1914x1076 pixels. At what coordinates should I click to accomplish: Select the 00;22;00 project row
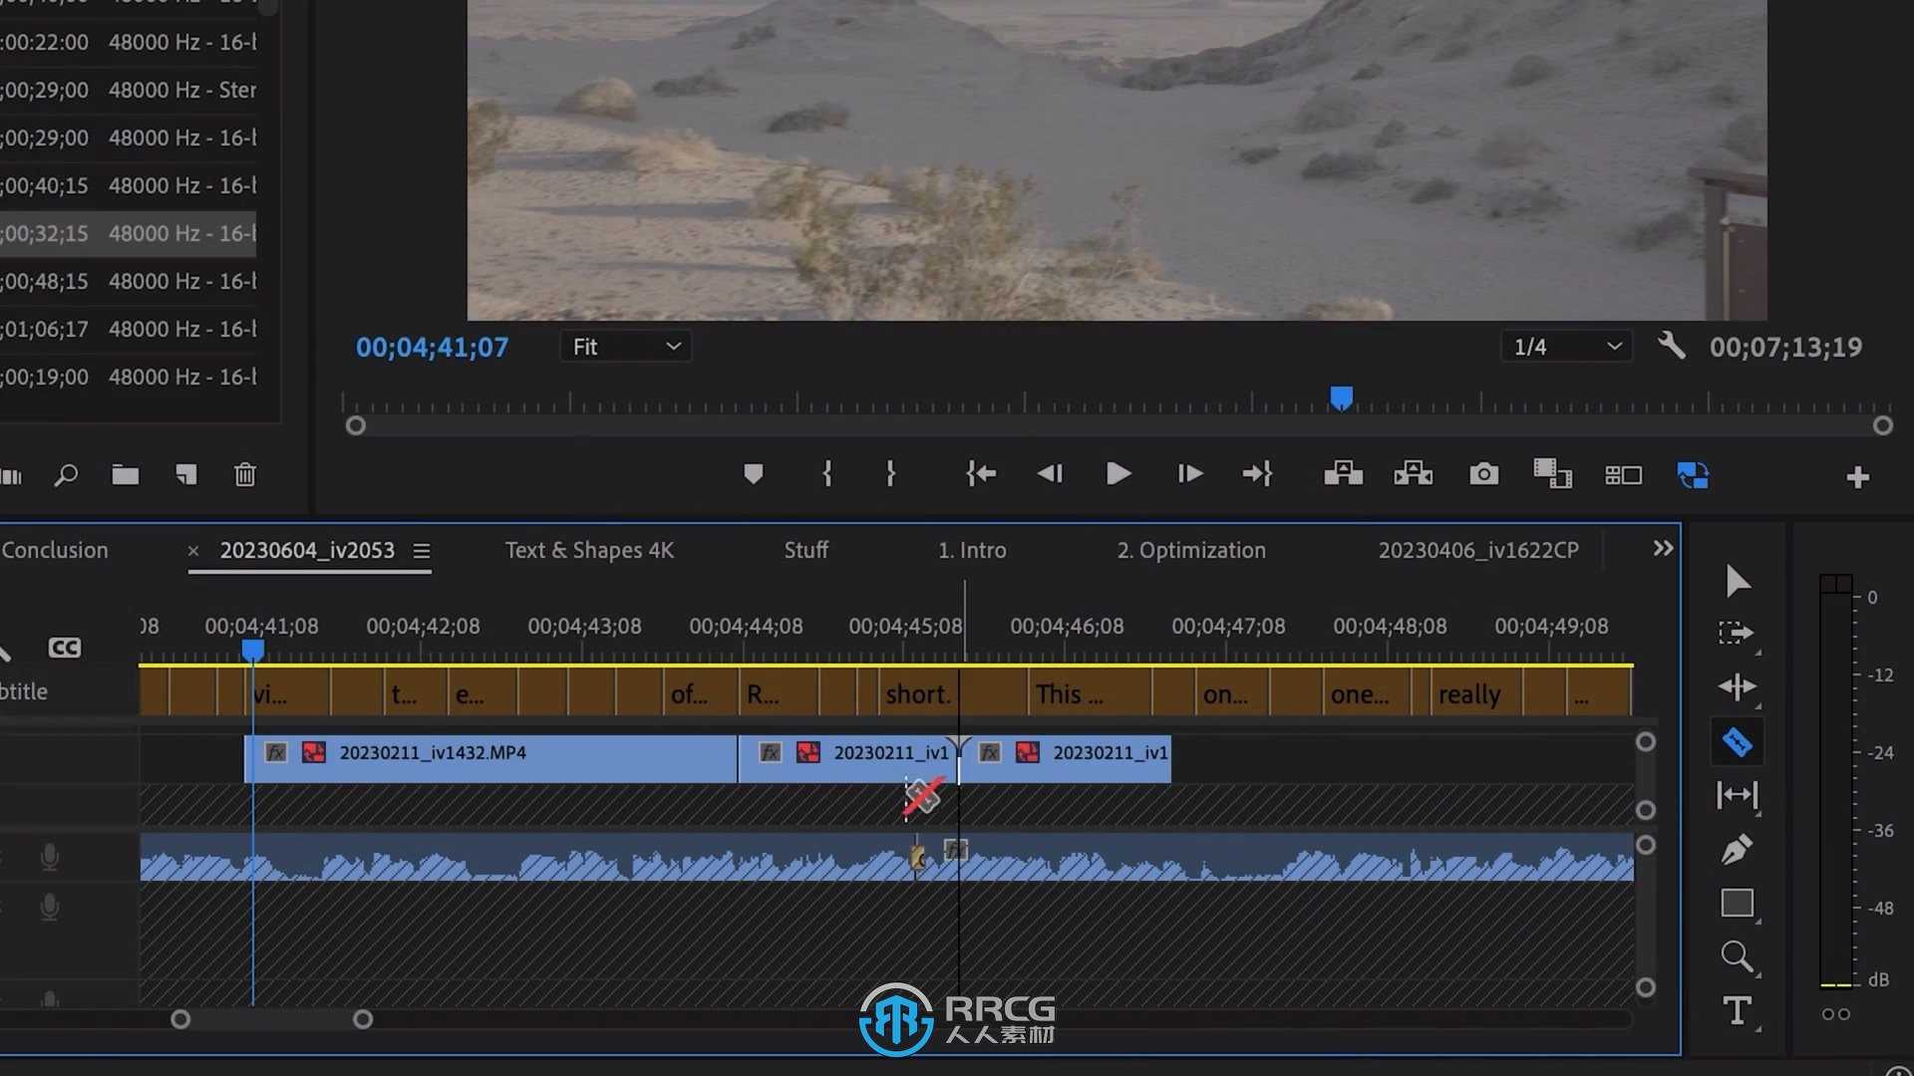(128, 42)
